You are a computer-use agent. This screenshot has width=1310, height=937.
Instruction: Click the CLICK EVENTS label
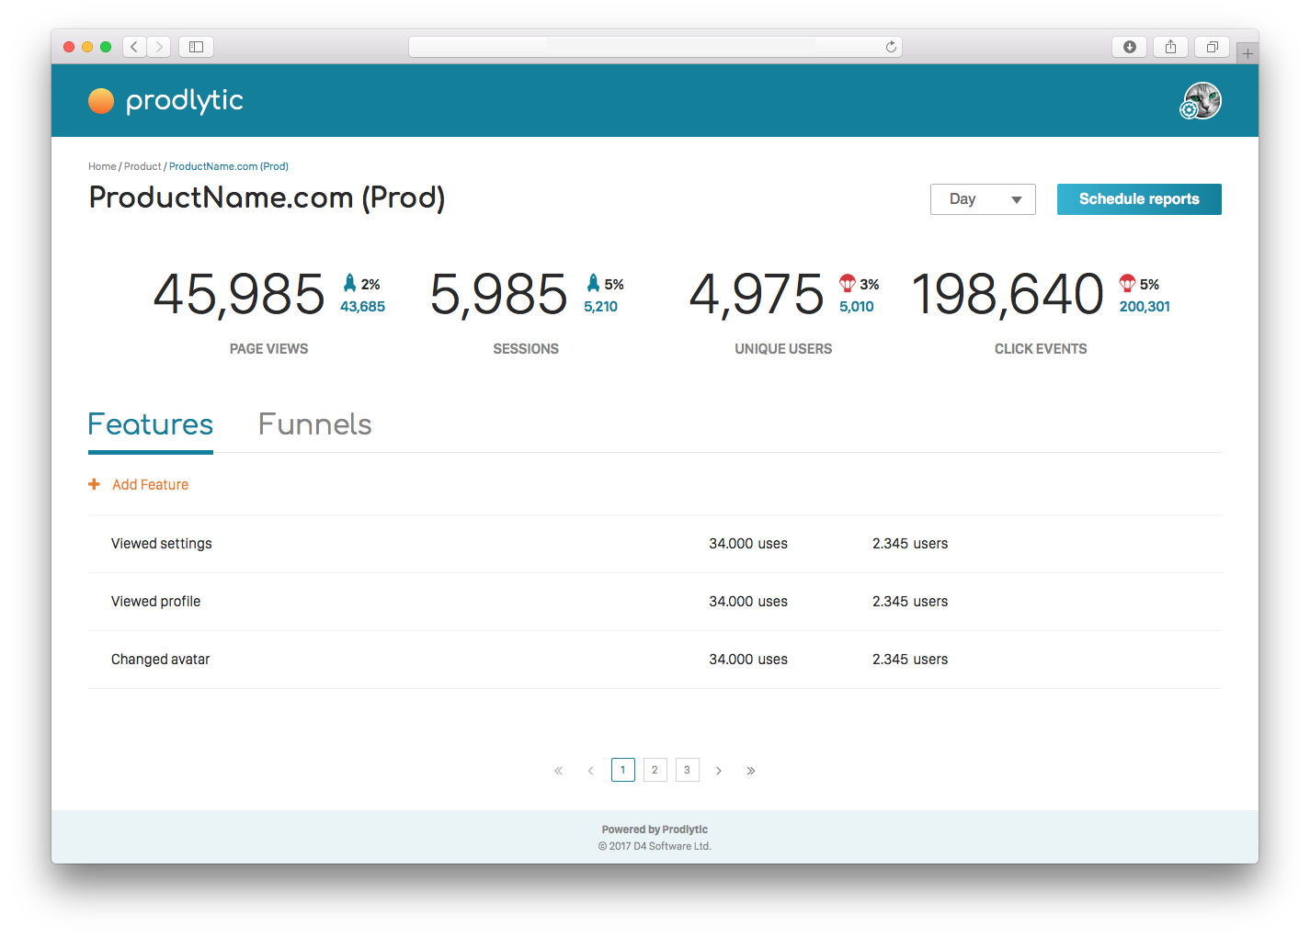1041,349
